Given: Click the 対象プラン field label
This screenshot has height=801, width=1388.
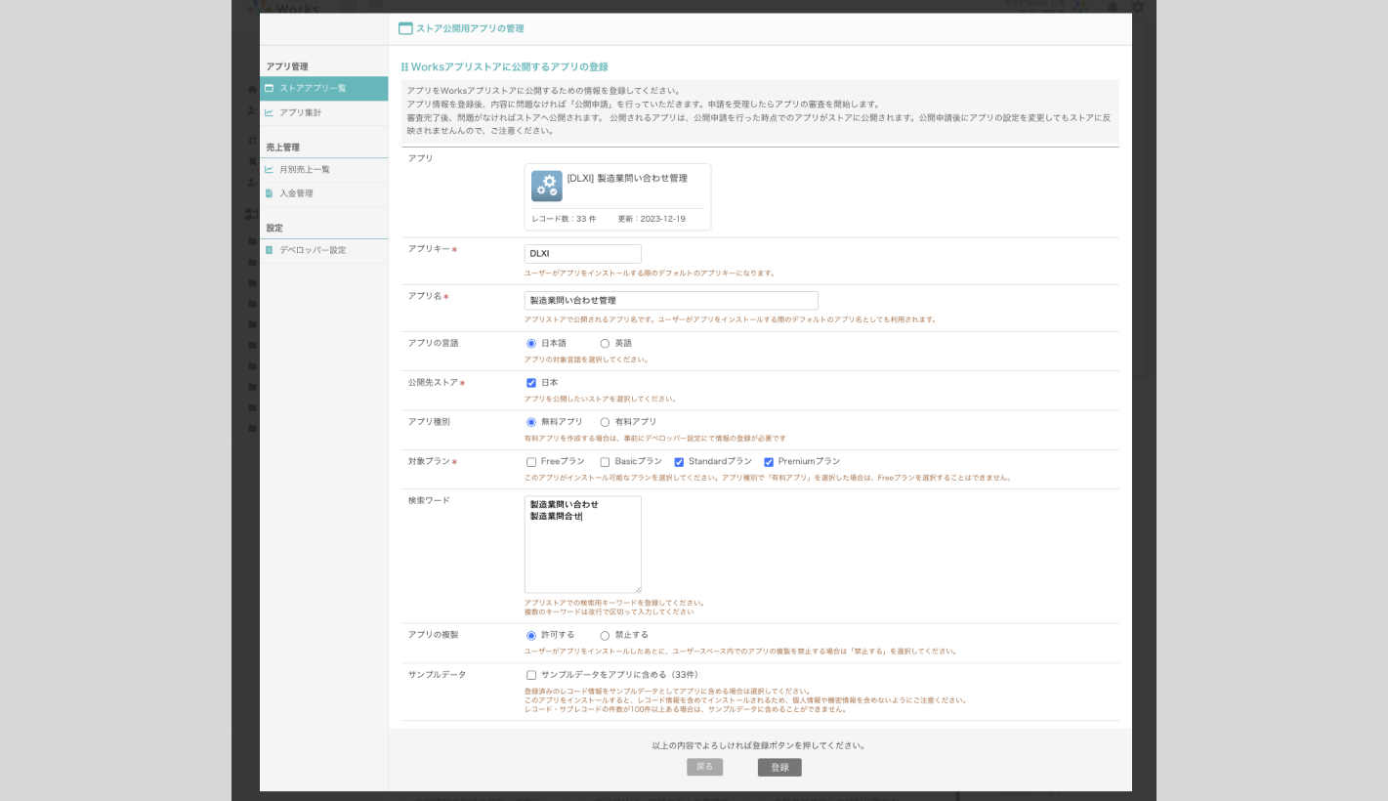Looking at the screenshot, I should click(x=429, y=461).
